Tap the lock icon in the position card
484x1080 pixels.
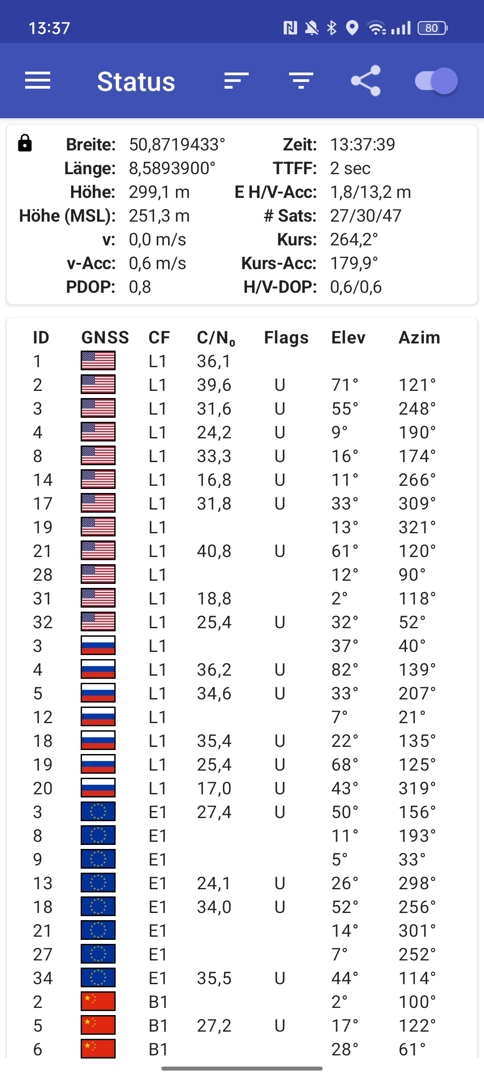25,143
